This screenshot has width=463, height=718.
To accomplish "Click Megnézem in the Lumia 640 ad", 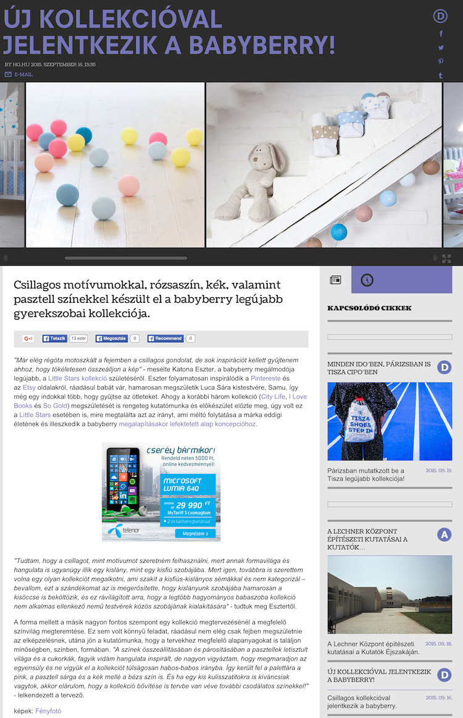I will click(x=195, y=533).
